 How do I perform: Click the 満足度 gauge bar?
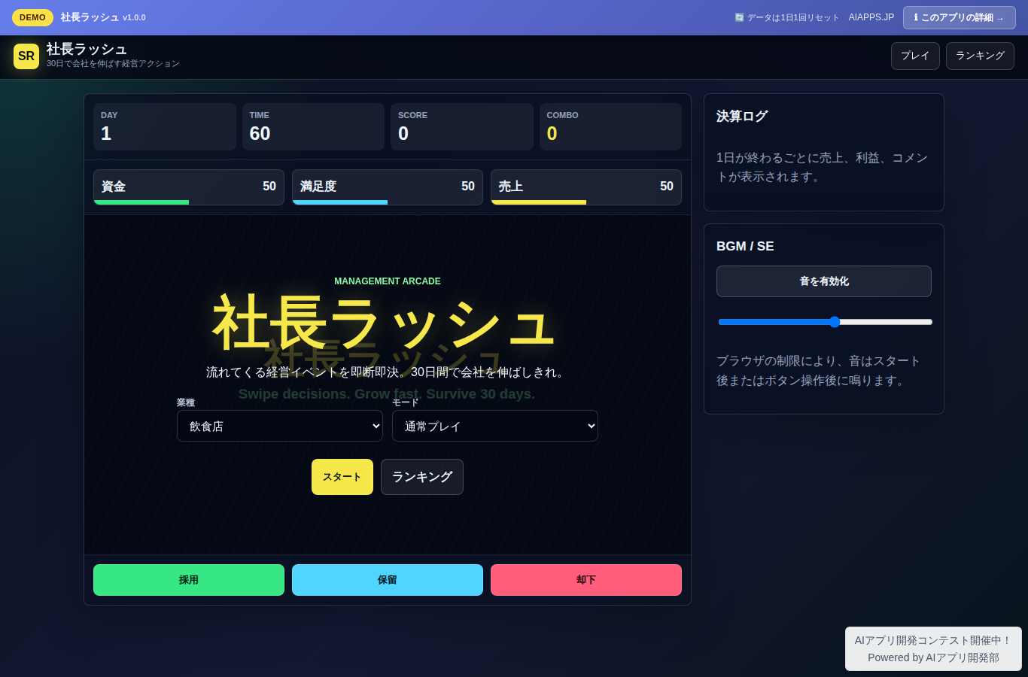tap(388, 187)
